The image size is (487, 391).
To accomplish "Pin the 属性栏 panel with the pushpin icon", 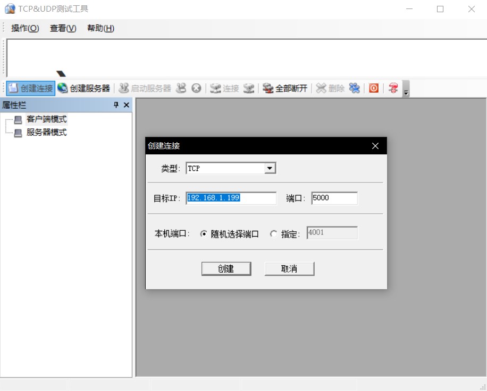I will coord(116,105).
